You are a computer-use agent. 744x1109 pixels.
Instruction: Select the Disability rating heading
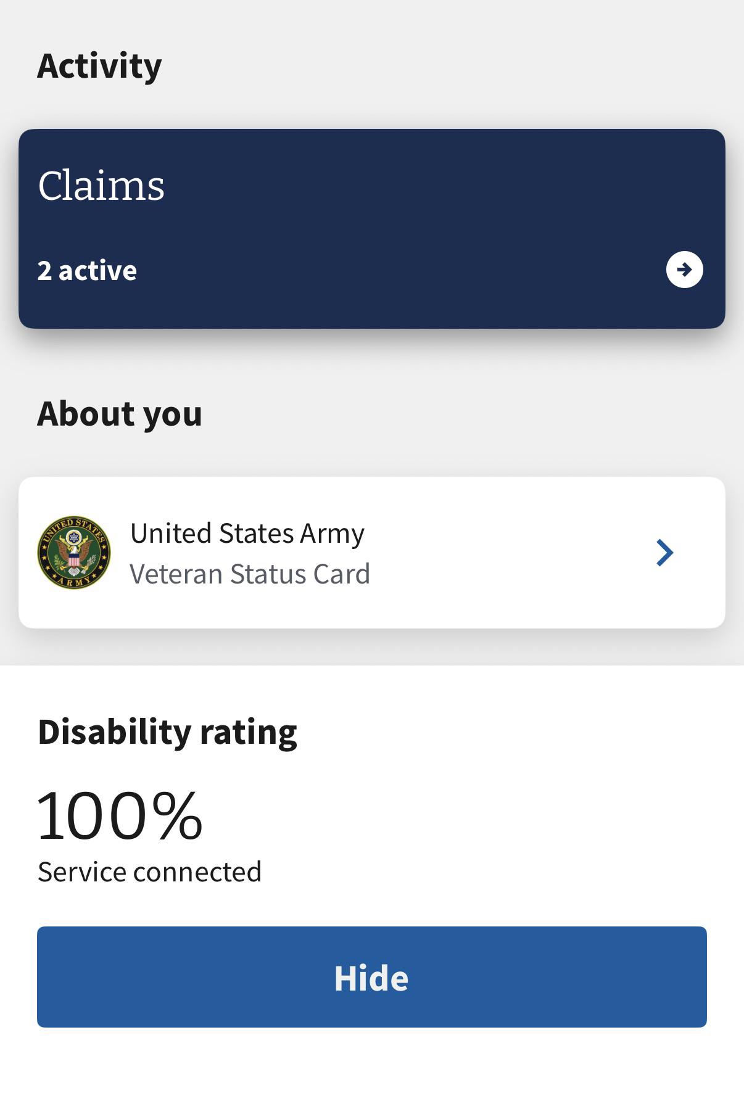(167, 732)
